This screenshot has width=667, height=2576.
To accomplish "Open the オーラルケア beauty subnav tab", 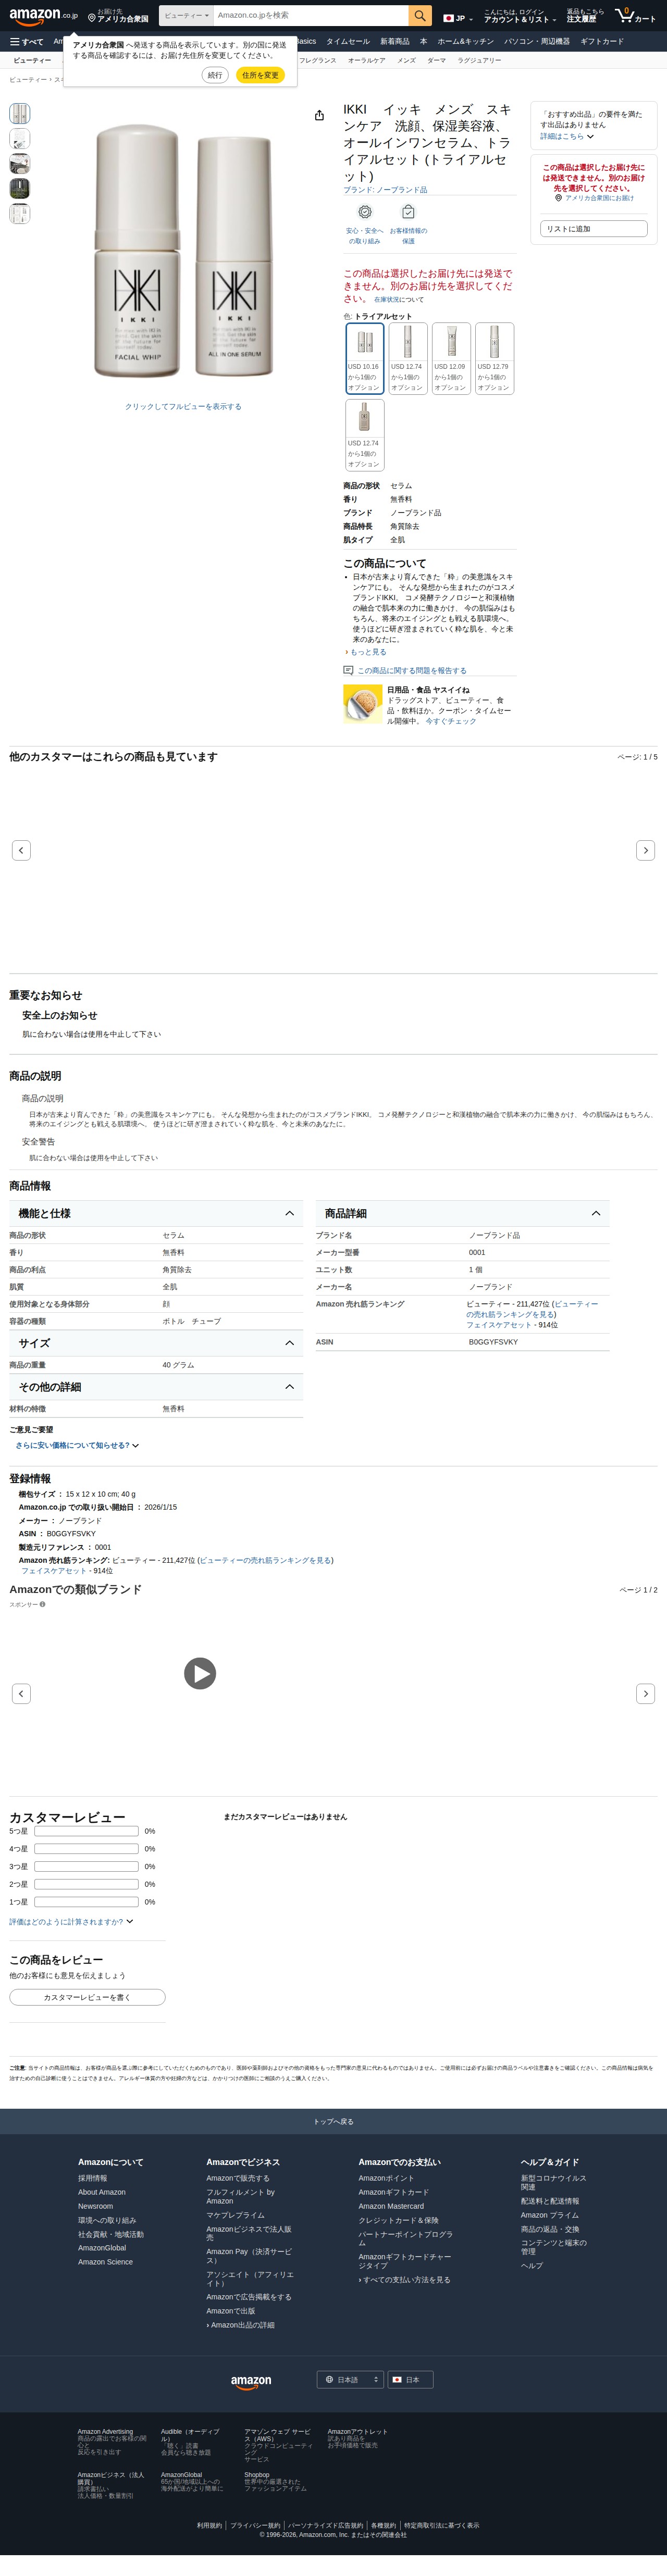I will click(366, 61).
